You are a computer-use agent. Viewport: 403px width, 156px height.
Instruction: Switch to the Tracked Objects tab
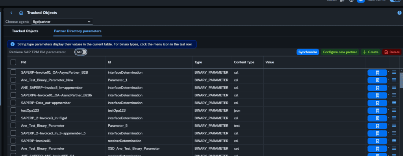(x=25, y=31)
